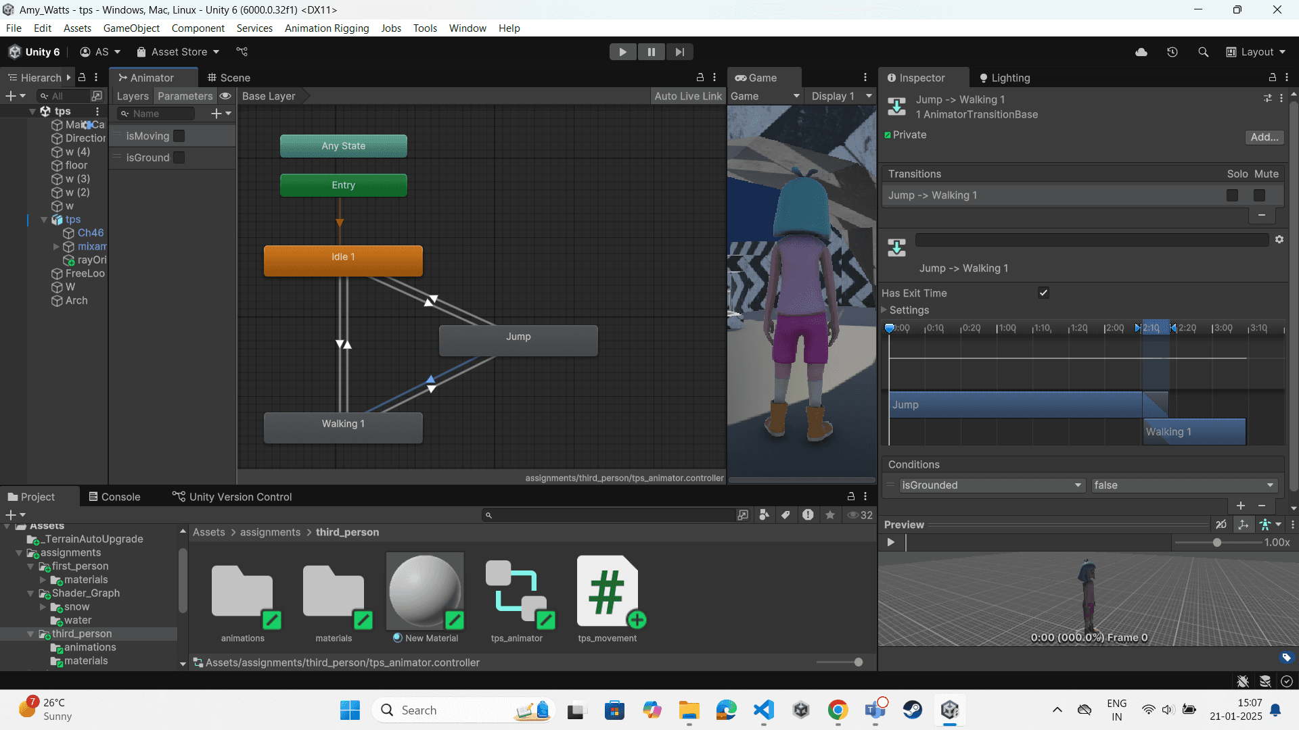Switch to the Console tab
Viewport: 1299px width, 730px height.
coord(114,497)
